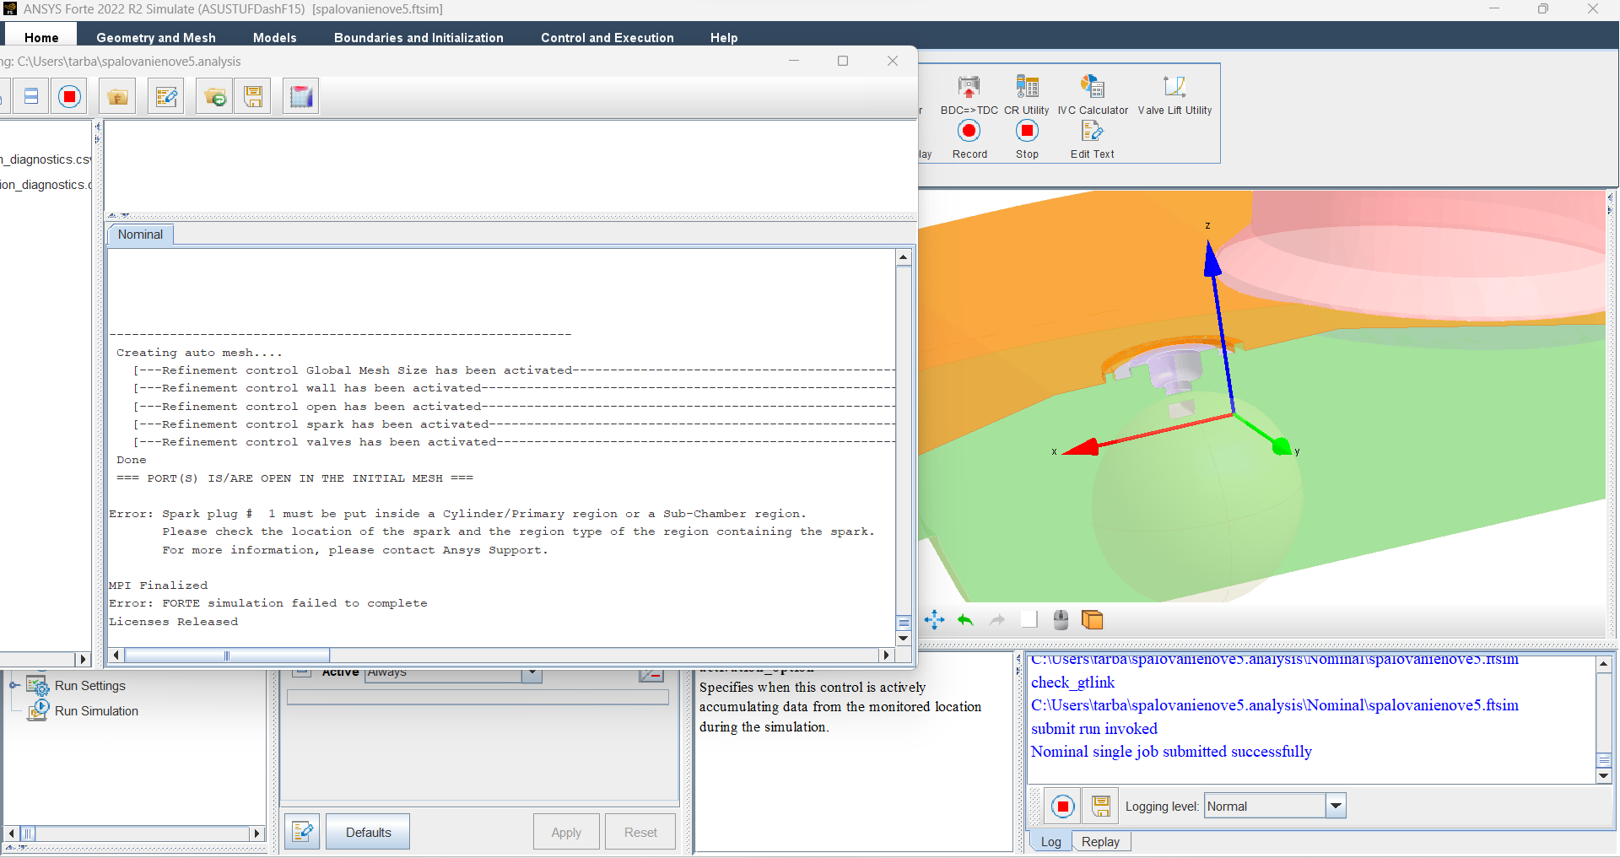Click the save log icon in monitor toolbar
Screen dimensions: 1620x858
pyautogui.click(x=253, y=97)
